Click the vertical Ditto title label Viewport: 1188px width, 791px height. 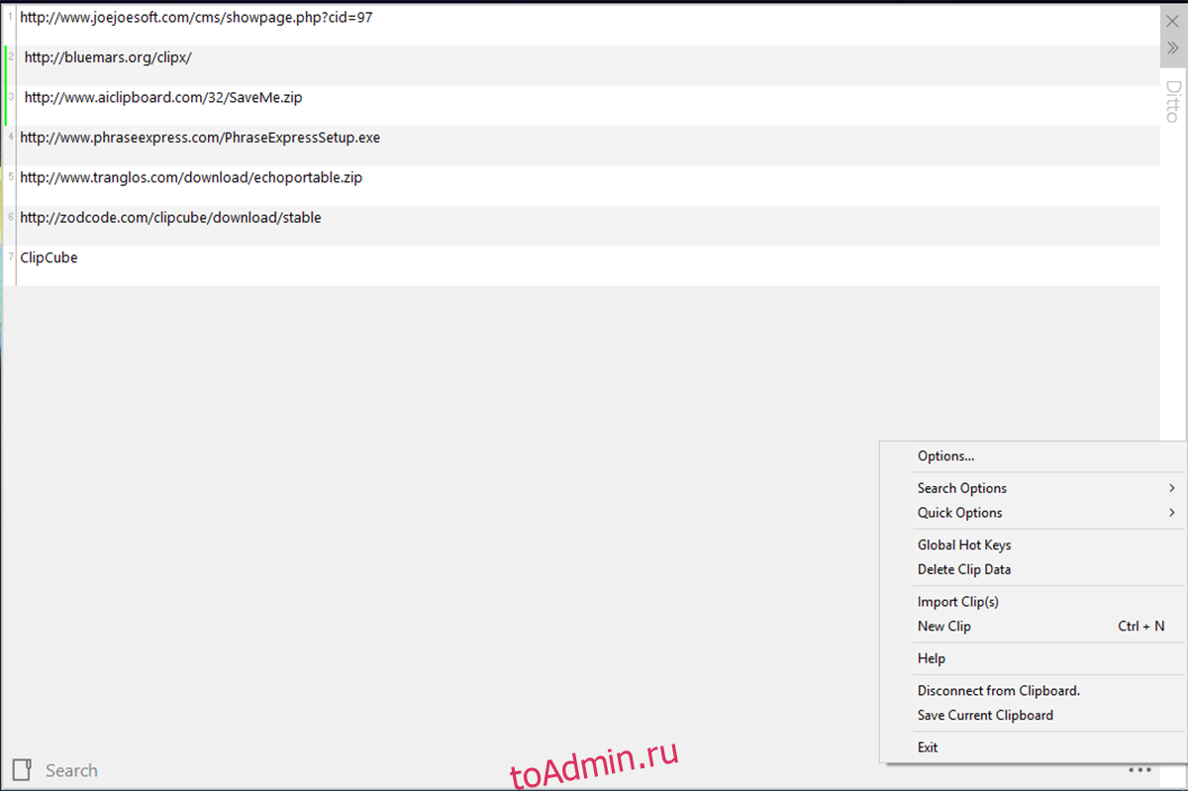point(1173,101)
